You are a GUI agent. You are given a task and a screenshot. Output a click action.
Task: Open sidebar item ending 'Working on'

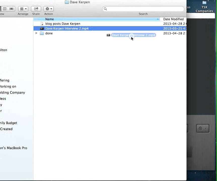pyautogui.click(x=8, y=86)
